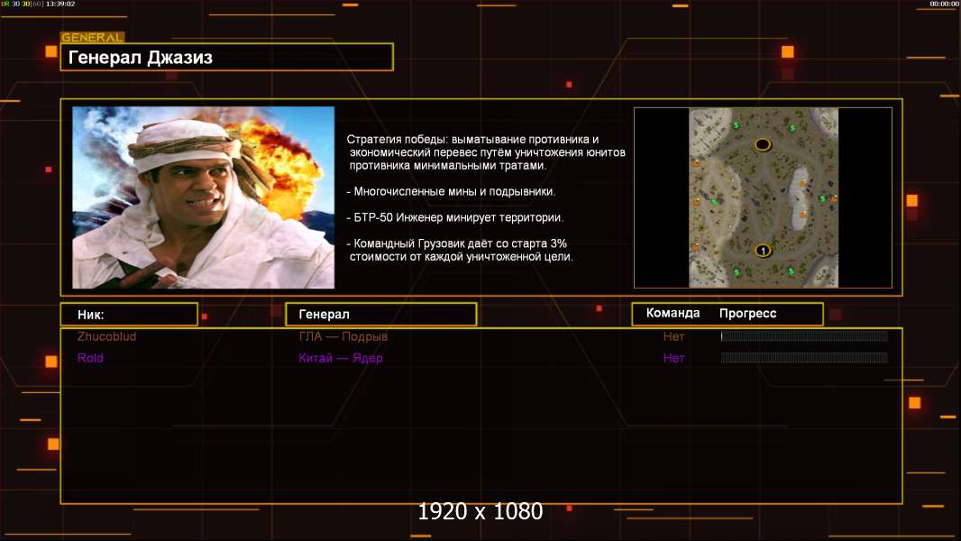This screenshot has width=961, height=541.
Task: Click the Команда column header
Action: pyautogui.click(x=673, y=314)
